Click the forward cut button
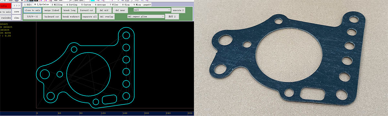The height and width of the screenshot is (116, 388). (x=87, y=10)
